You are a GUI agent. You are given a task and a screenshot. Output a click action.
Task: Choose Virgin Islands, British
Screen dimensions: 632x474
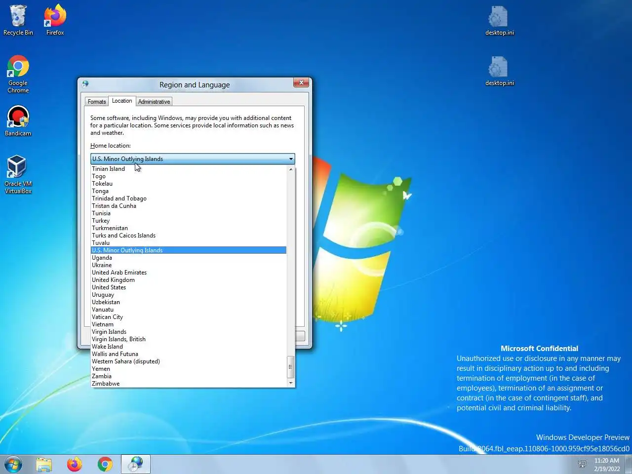click(189, 339)
